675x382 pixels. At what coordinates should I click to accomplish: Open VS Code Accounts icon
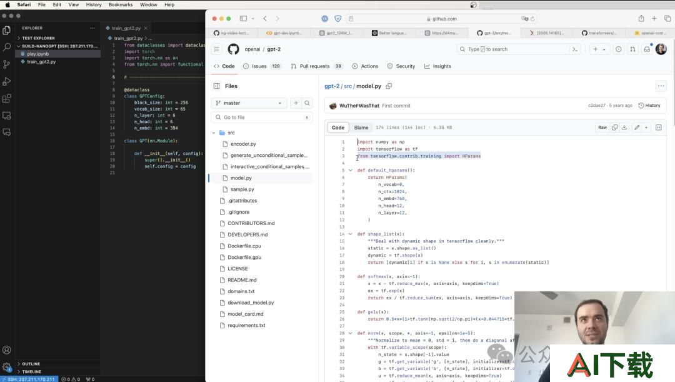click(x=6, y=349)
